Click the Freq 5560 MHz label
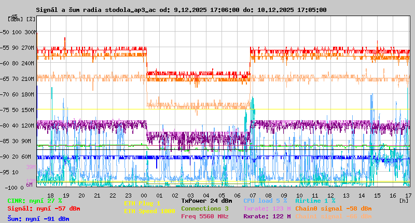This screenshot has height=223, width=415. (x=204, y=216)
